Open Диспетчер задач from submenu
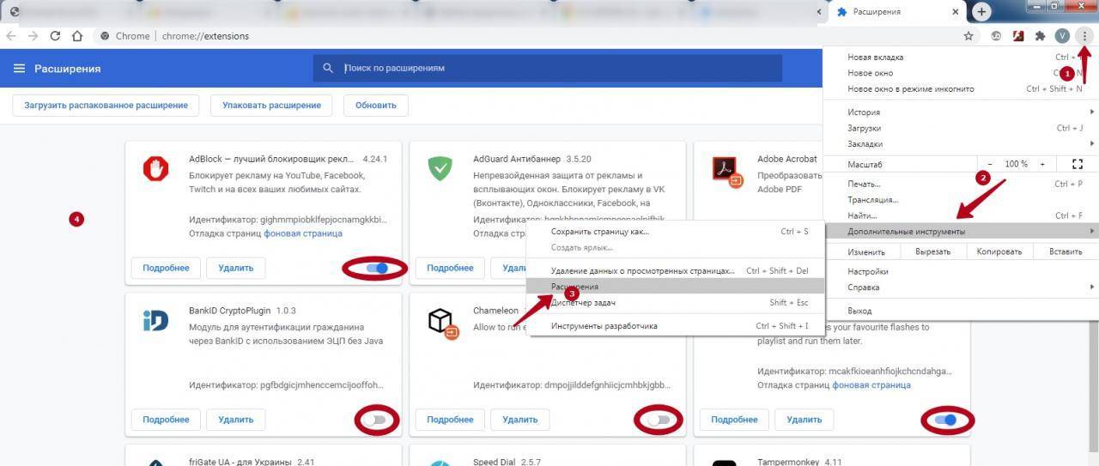This screenshot has height=466, width=1099. coord(675,302)
